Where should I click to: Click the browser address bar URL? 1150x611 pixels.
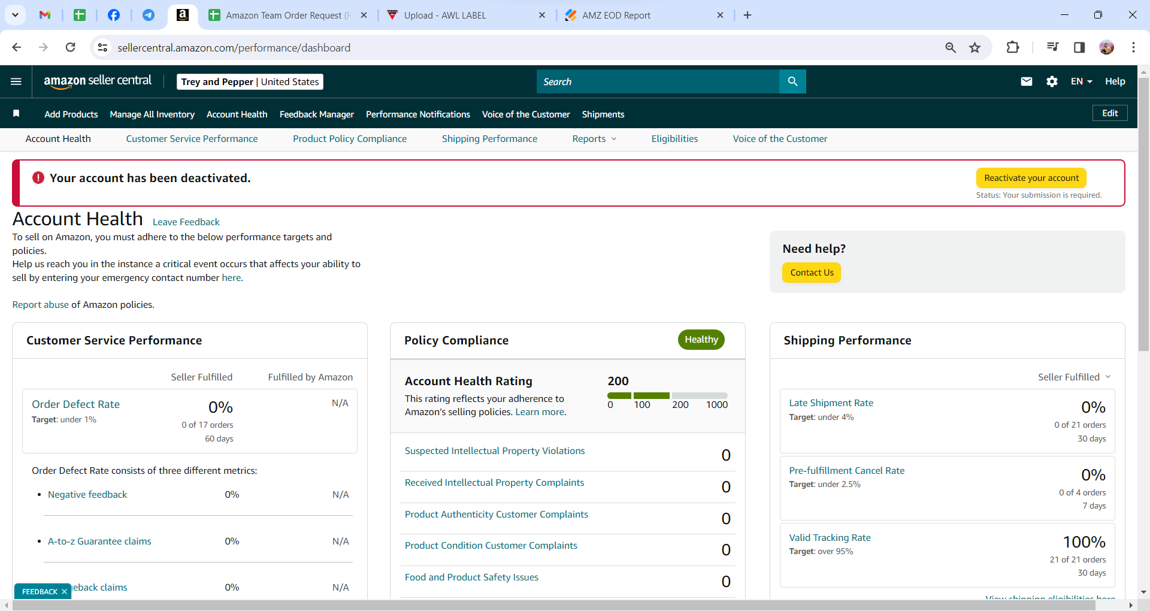coord(234,47)
